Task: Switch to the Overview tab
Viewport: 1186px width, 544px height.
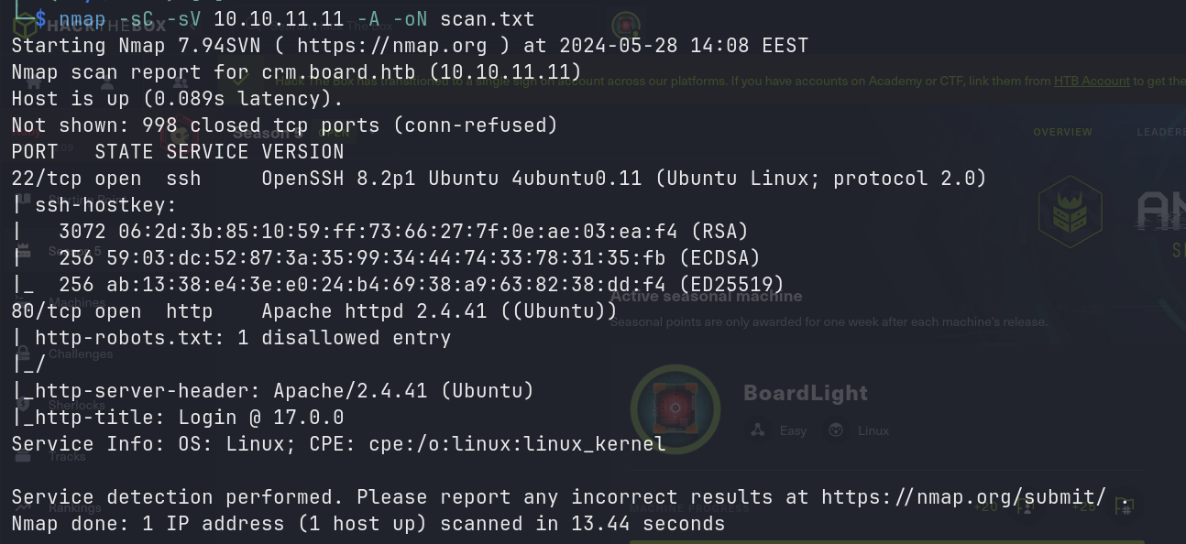Action: (x=1062, y=132)
